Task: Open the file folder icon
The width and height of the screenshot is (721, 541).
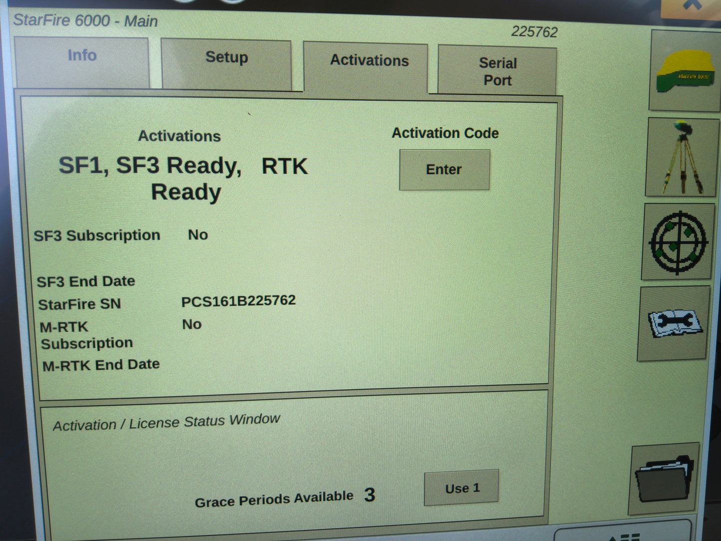Action: point(664,478)
